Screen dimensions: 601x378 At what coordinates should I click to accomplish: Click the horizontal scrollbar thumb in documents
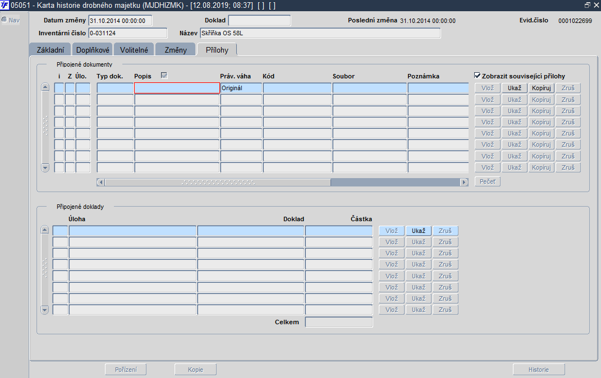click(218, 182)
